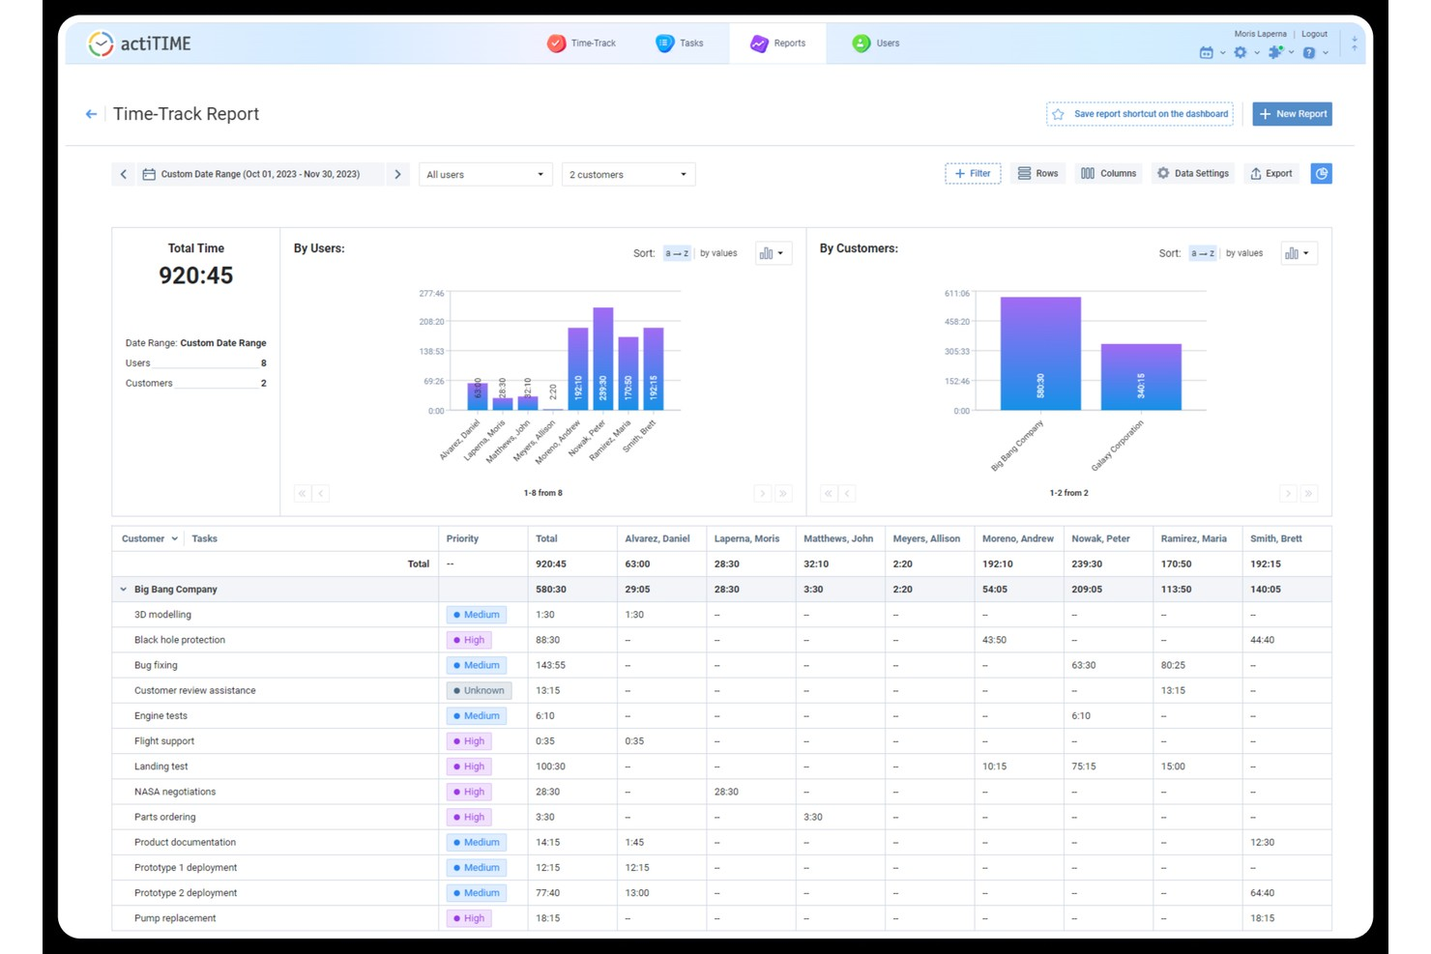Go to previous page of By Users chart
Image resolution: width=1431 pixels, height=954 pixels.
322,493
